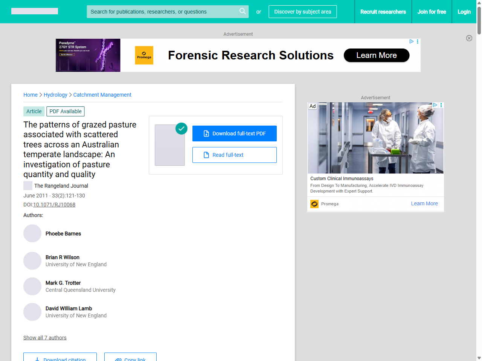The height and width of the screenshot is (361, 482).
Task: Open David William Lamb author profile
Action: click(69, 308)
